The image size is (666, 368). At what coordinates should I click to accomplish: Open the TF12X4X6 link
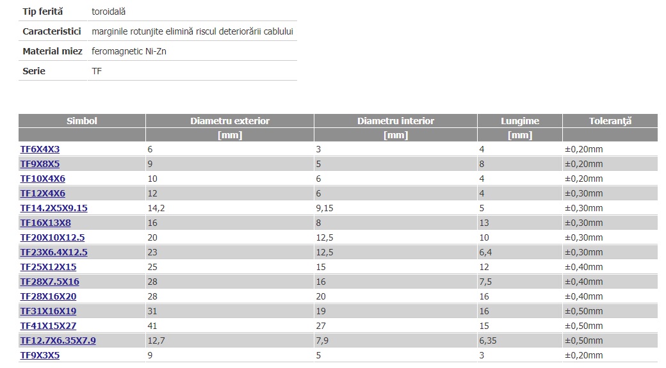(42, 193)
